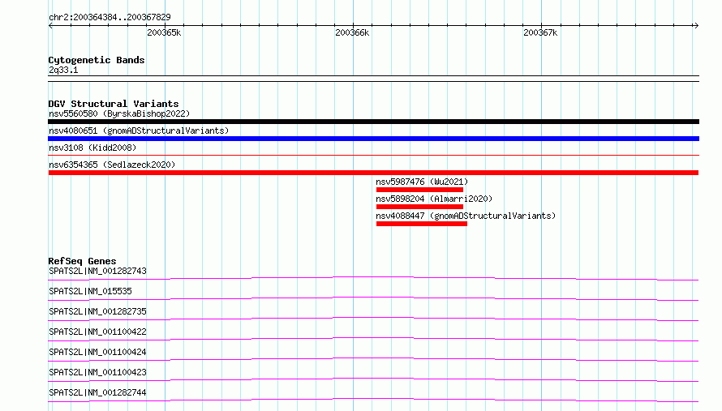Select the blue nsv4080651 variant bar
The height and width of the screenshot is (411, 722).
click(373, 139)
